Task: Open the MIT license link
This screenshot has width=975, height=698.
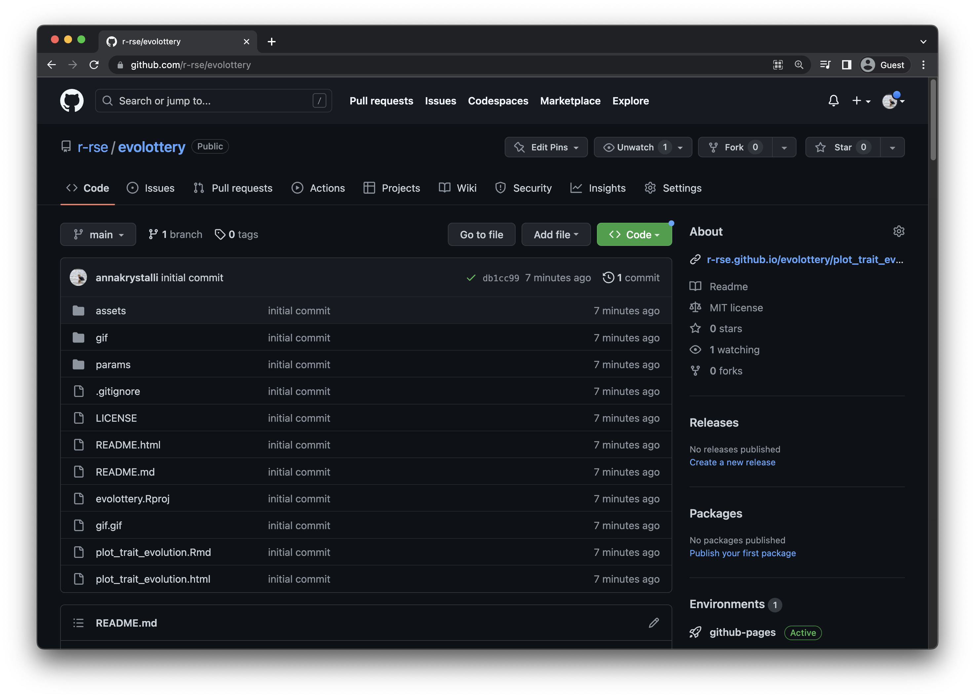Action: 736,308
